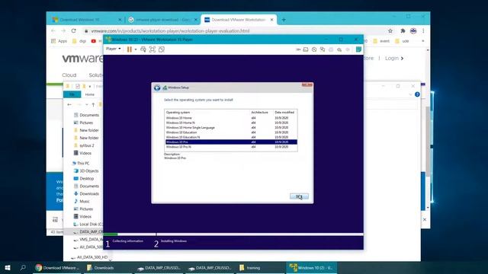The image size is (488, 274).
Task: Click the browser back arrow
Action: pyautogui.click(x=53, y=30)
